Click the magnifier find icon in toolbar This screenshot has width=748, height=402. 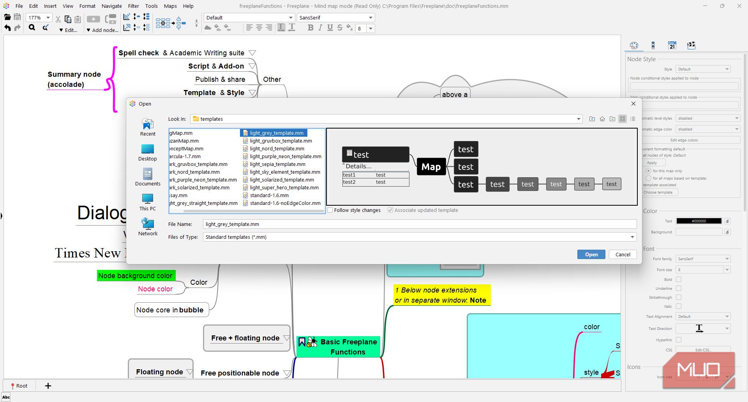[32, 27]
